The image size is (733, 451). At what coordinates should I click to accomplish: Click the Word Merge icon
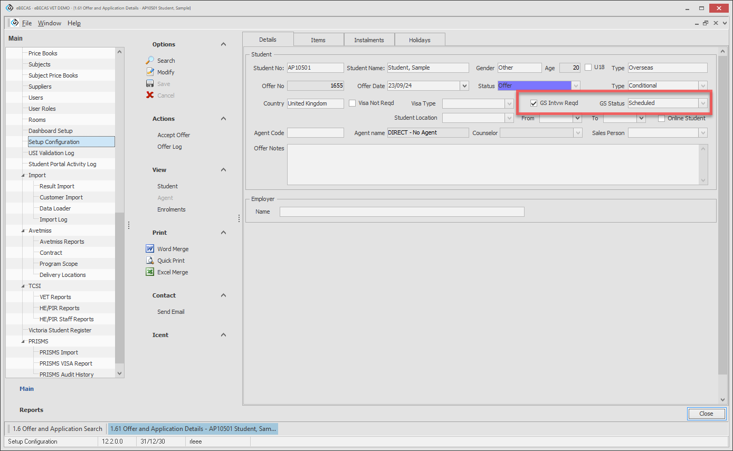click(x=150, y=249)
